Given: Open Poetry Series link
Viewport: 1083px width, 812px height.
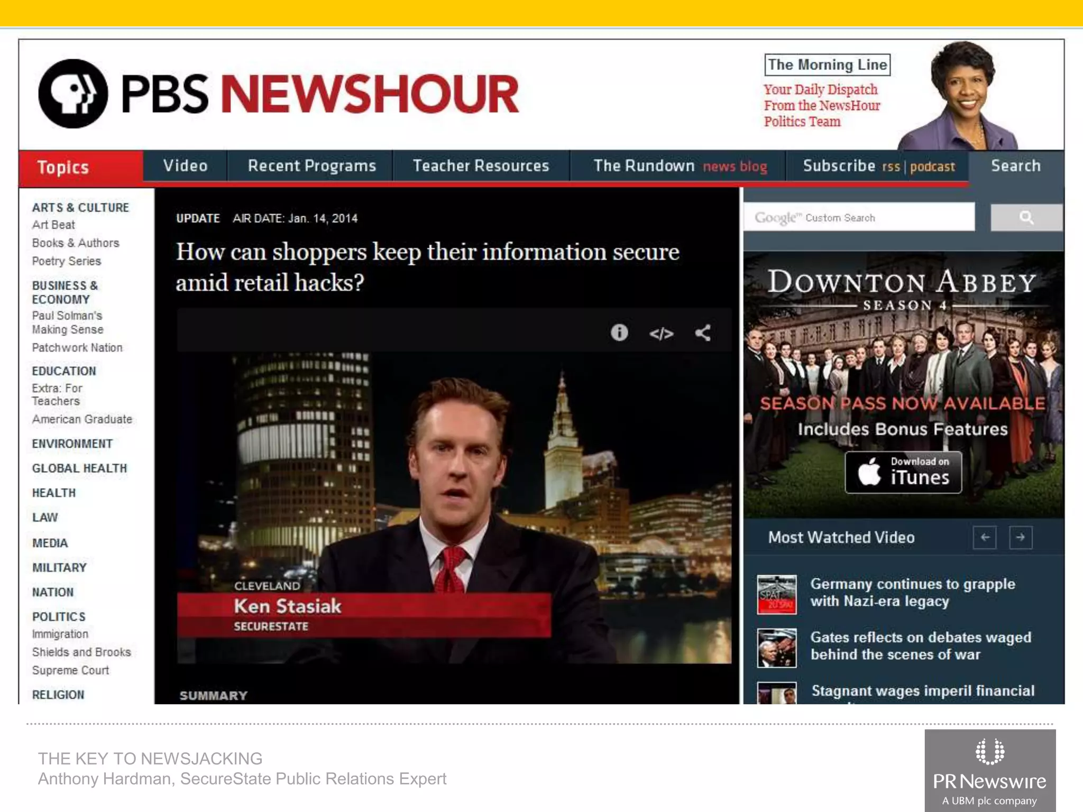Looking at the screenshot, I should (66, 261).
